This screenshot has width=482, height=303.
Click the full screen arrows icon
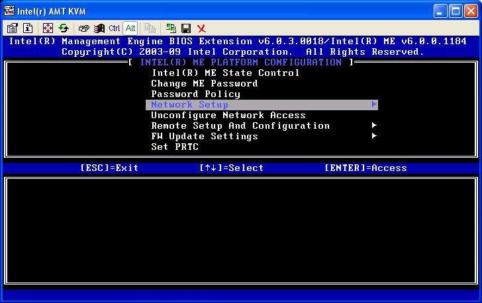(48, 28)
